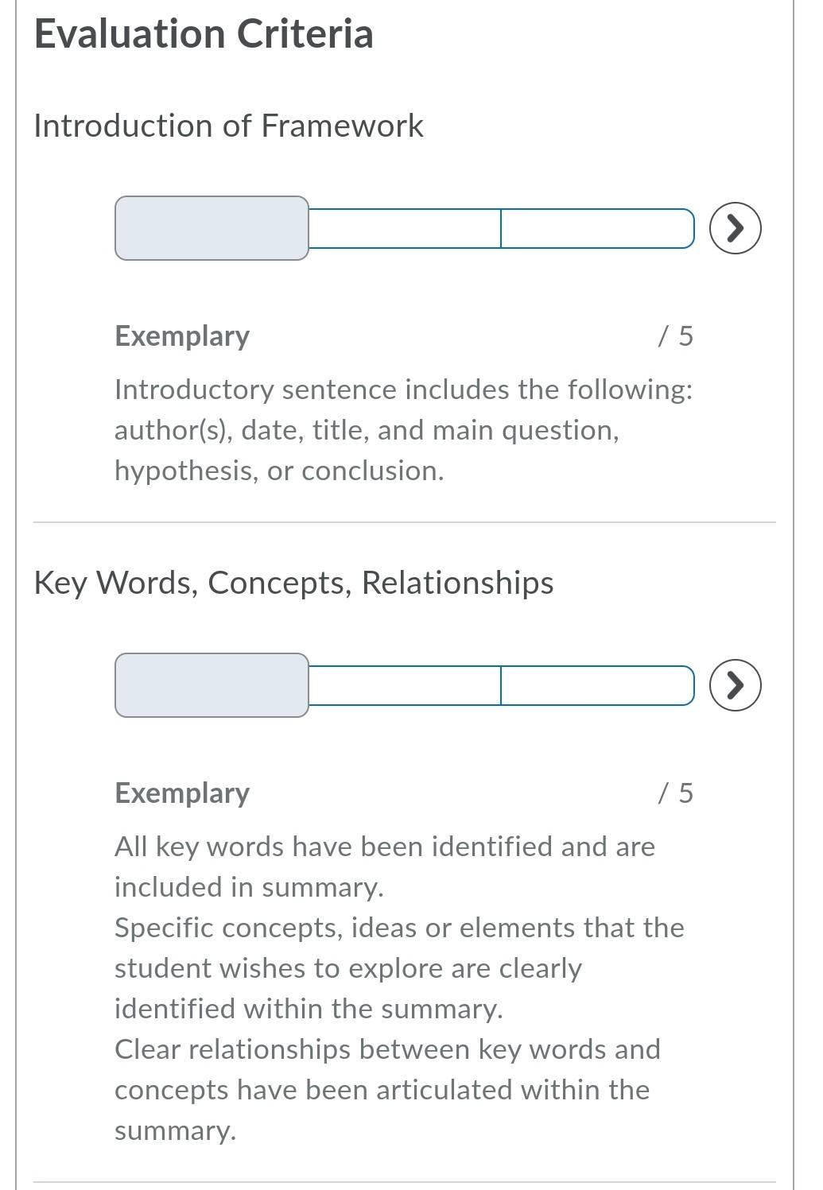This screenshot has width=823, height=1190.
Task: Select the middle level segment for Introduction of Framework
Action: click(x=404, y=228)
